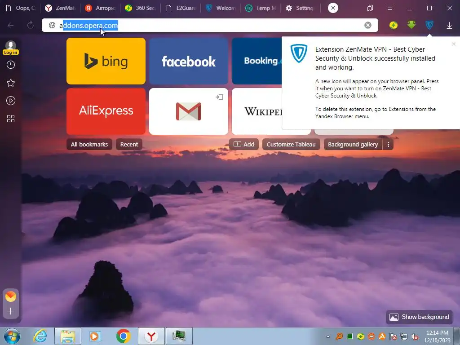Click the muted volume tray icon
This screenshot has height=345, width=460.
pyautogui.click(x=415, y=336)
